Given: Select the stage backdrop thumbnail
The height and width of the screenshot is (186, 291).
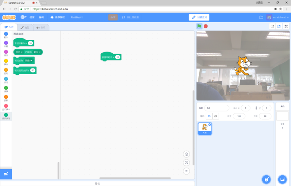Looking at the screenshot, I should 282,116.
